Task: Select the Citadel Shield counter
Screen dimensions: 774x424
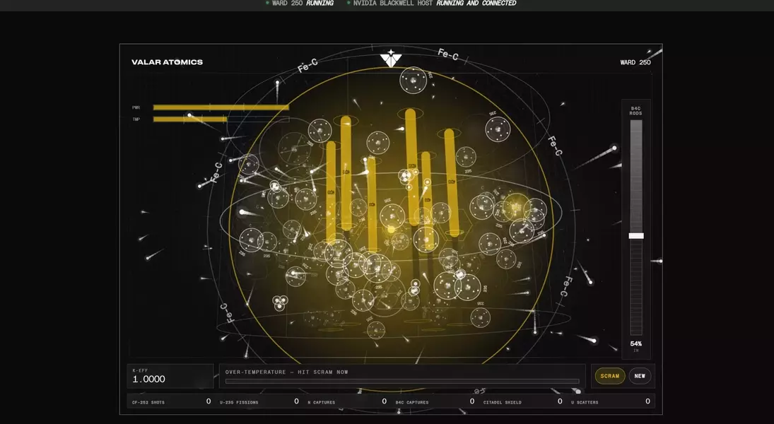Action: 522,402
